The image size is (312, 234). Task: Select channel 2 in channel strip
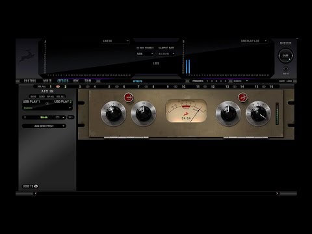click(x=65, y=86)
